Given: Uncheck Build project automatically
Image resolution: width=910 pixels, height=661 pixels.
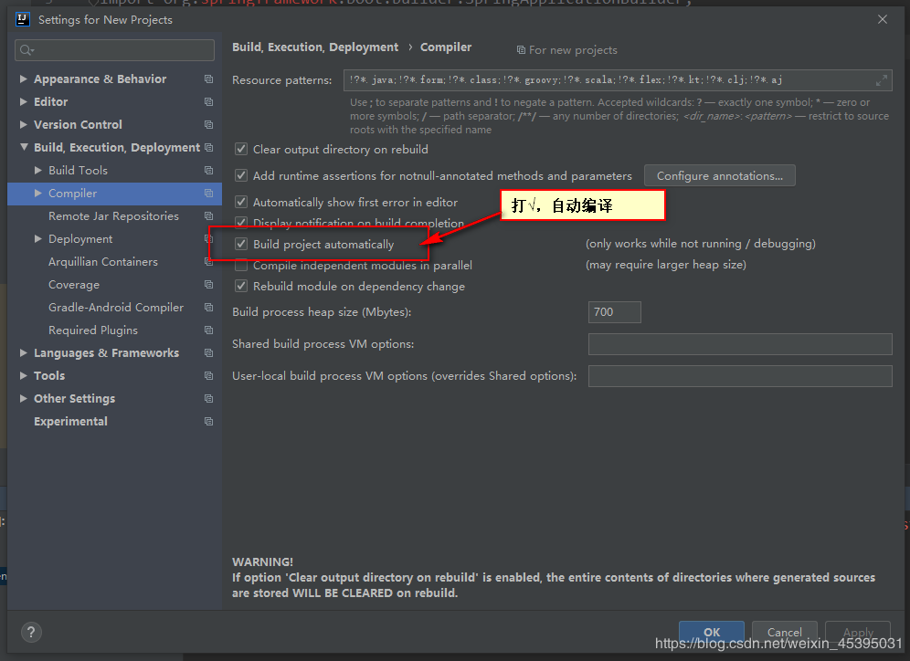Looking at the screenshot, I should [x=241, y=245].
